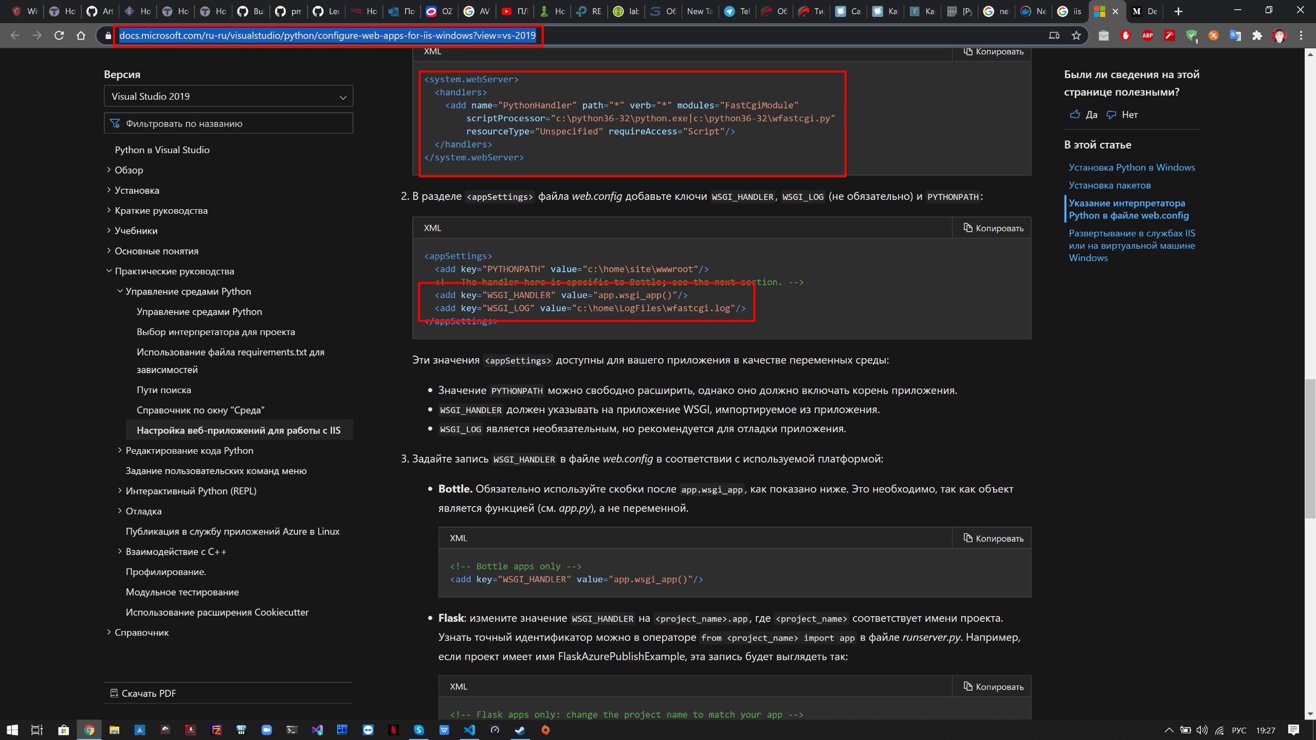Open 'Пути поиска' tree item
The width and height of the screenshot is (1316, 740).
coord(164,390)
